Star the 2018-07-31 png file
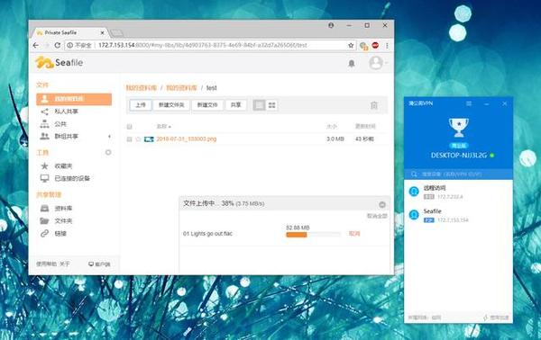The width and height of the screenshot is (541, 340). click(138, 139)
